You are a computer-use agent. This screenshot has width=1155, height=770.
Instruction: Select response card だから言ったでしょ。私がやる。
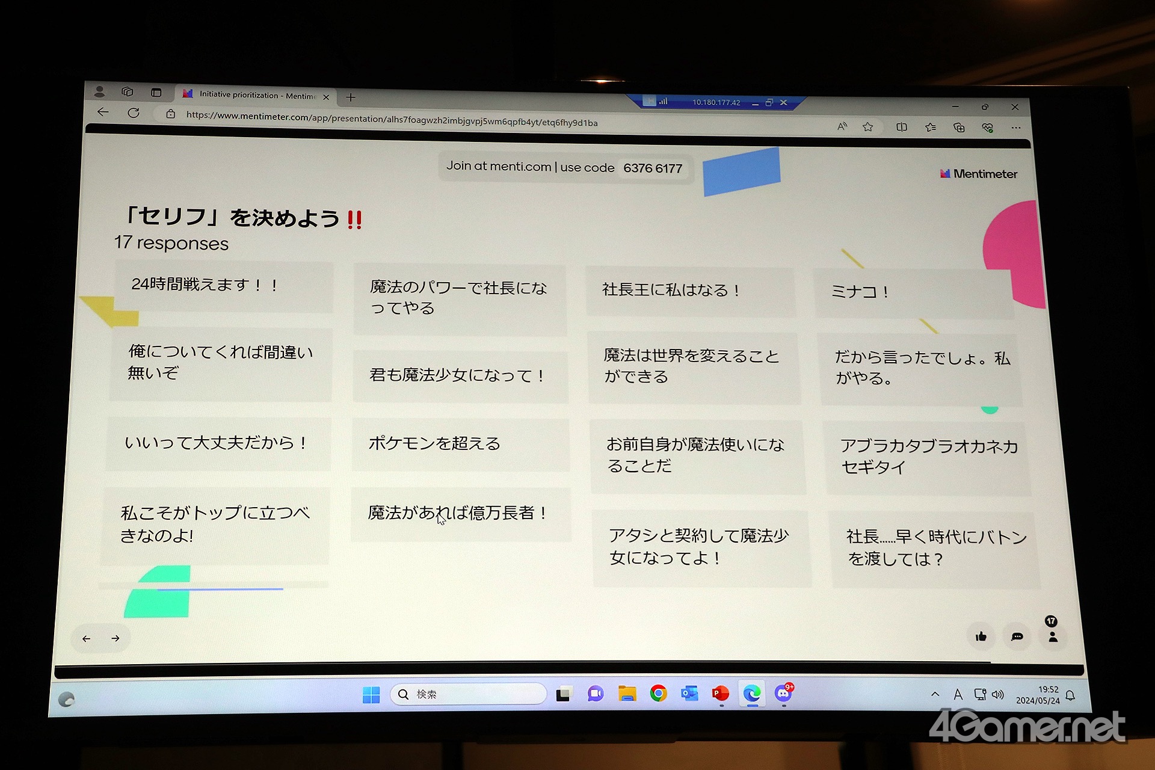click(920, 369)
